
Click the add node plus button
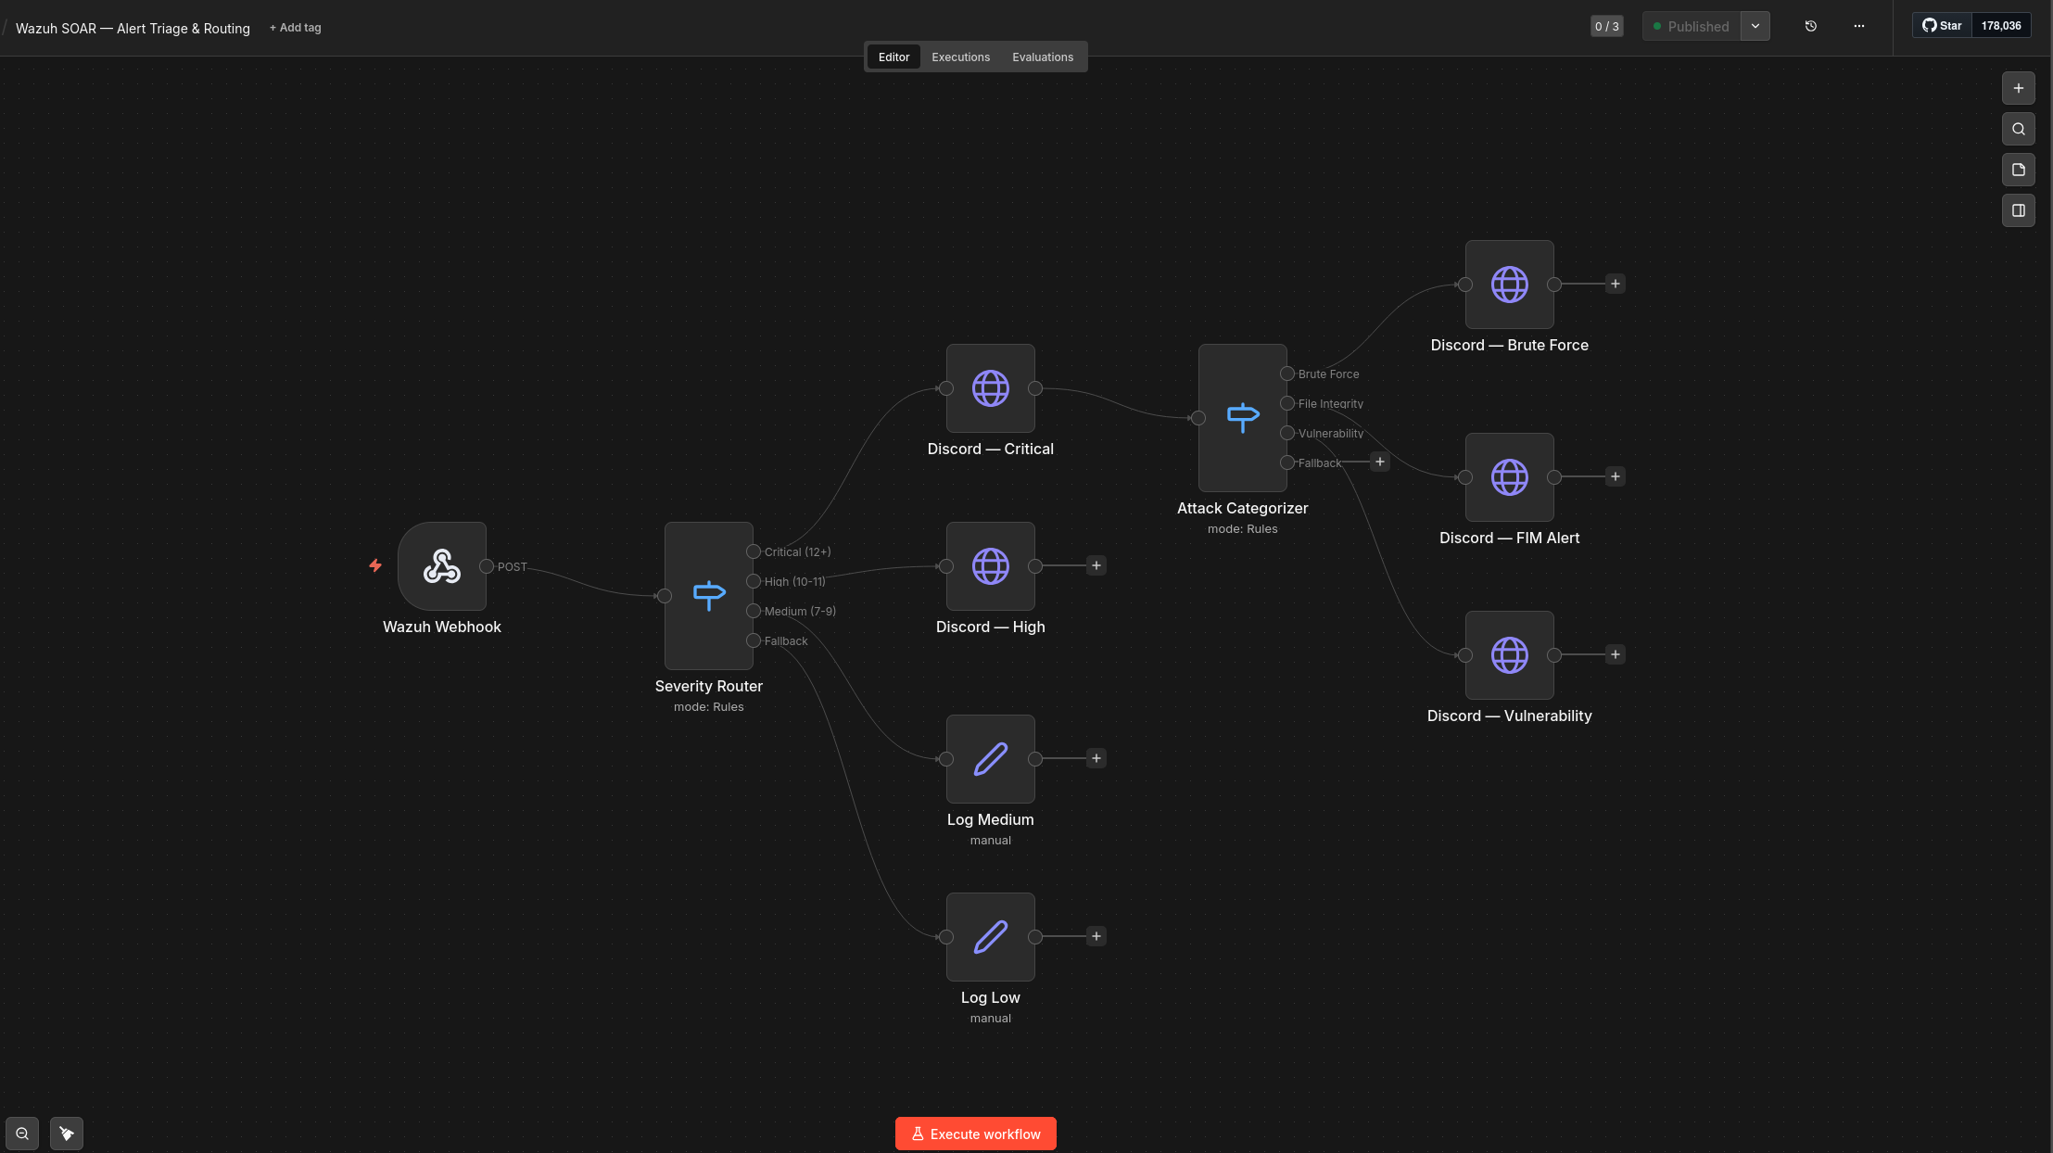click(x=2018, y=89)
